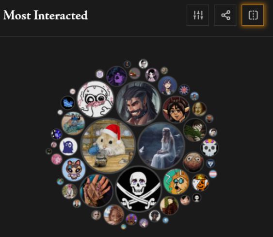Toggle the split view icon button
273x237 pixels.
[253, 15]
